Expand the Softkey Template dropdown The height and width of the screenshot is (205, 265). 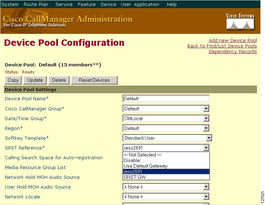click(209, 138)
